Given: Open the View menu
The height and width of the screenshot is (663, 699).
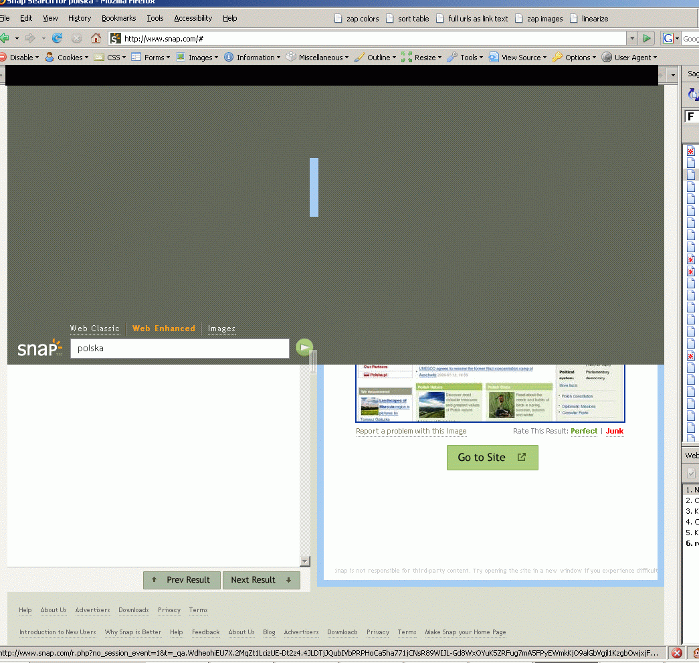Looking at the screenshot, I should point(50,18).
